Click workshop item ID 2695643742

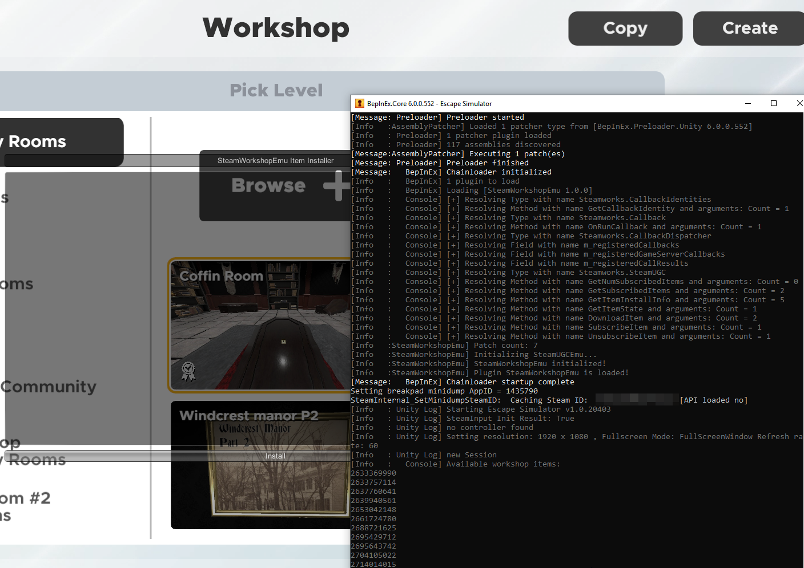click(x=373, y=546)
